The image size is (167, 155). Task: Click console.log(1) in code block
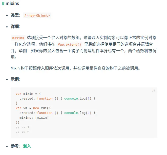(78, 99)
